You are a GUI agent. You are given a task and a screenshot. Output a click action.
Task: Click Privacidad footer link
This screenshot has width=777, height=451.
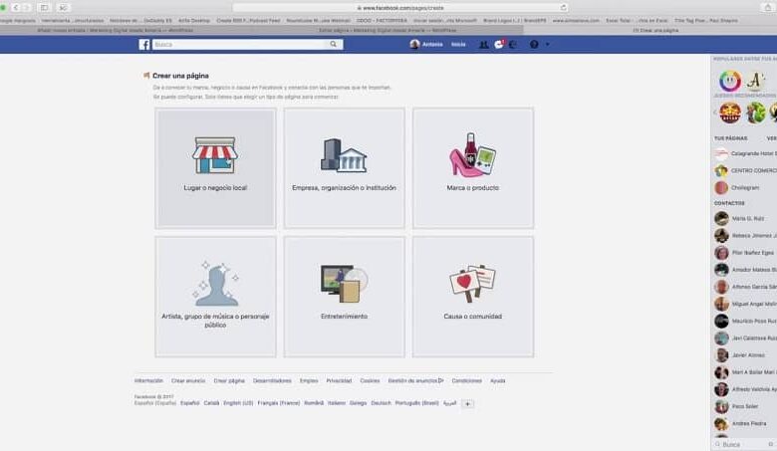(339, 380)
